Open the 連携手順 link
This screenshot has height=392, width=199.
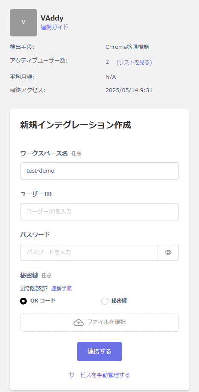pos(61,288)
